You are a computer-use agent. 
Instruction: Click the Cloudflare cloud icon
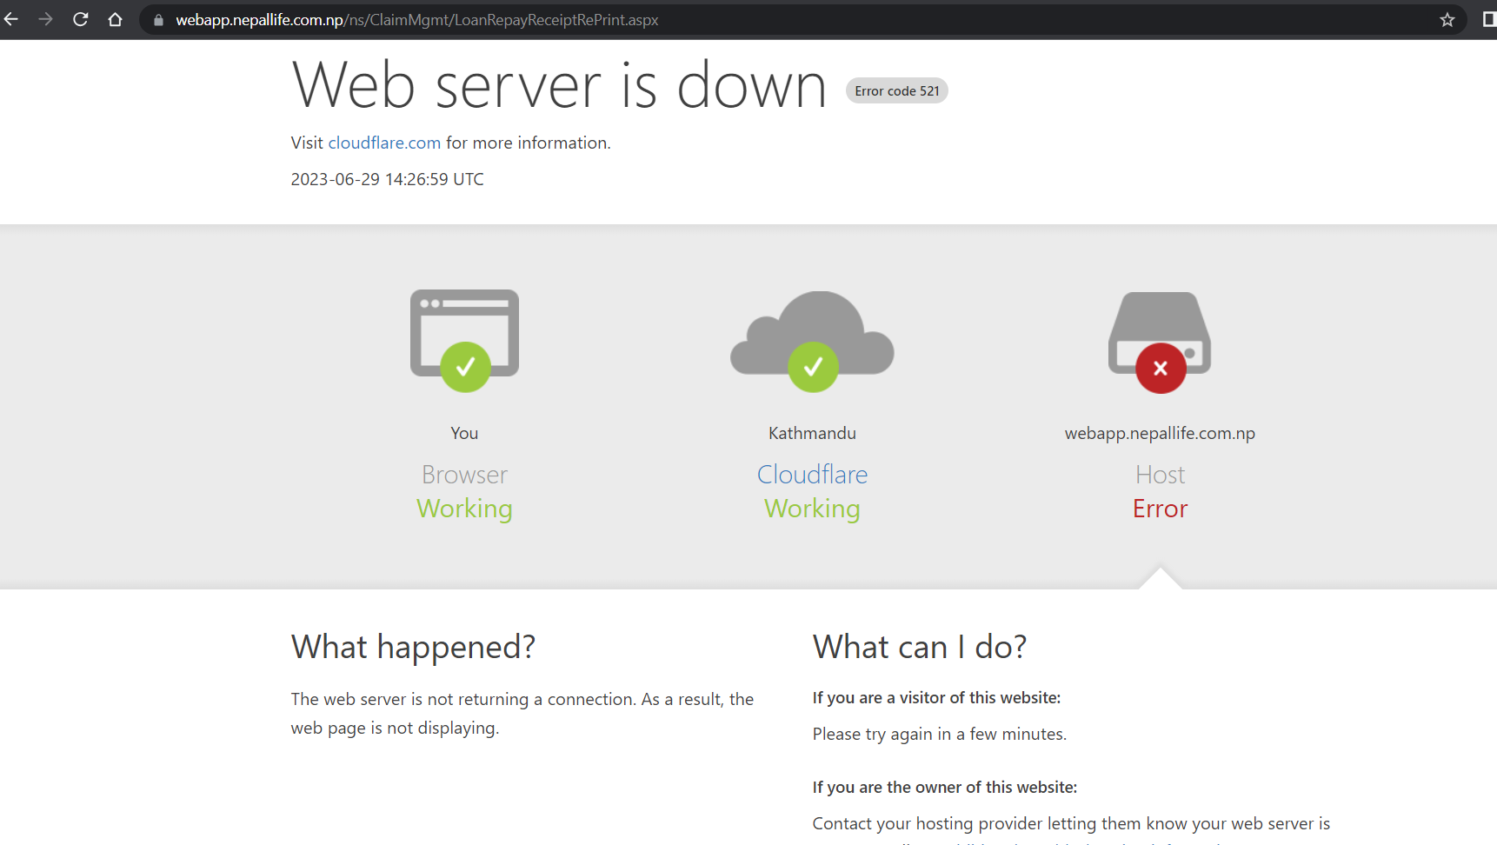click(812, 330)
